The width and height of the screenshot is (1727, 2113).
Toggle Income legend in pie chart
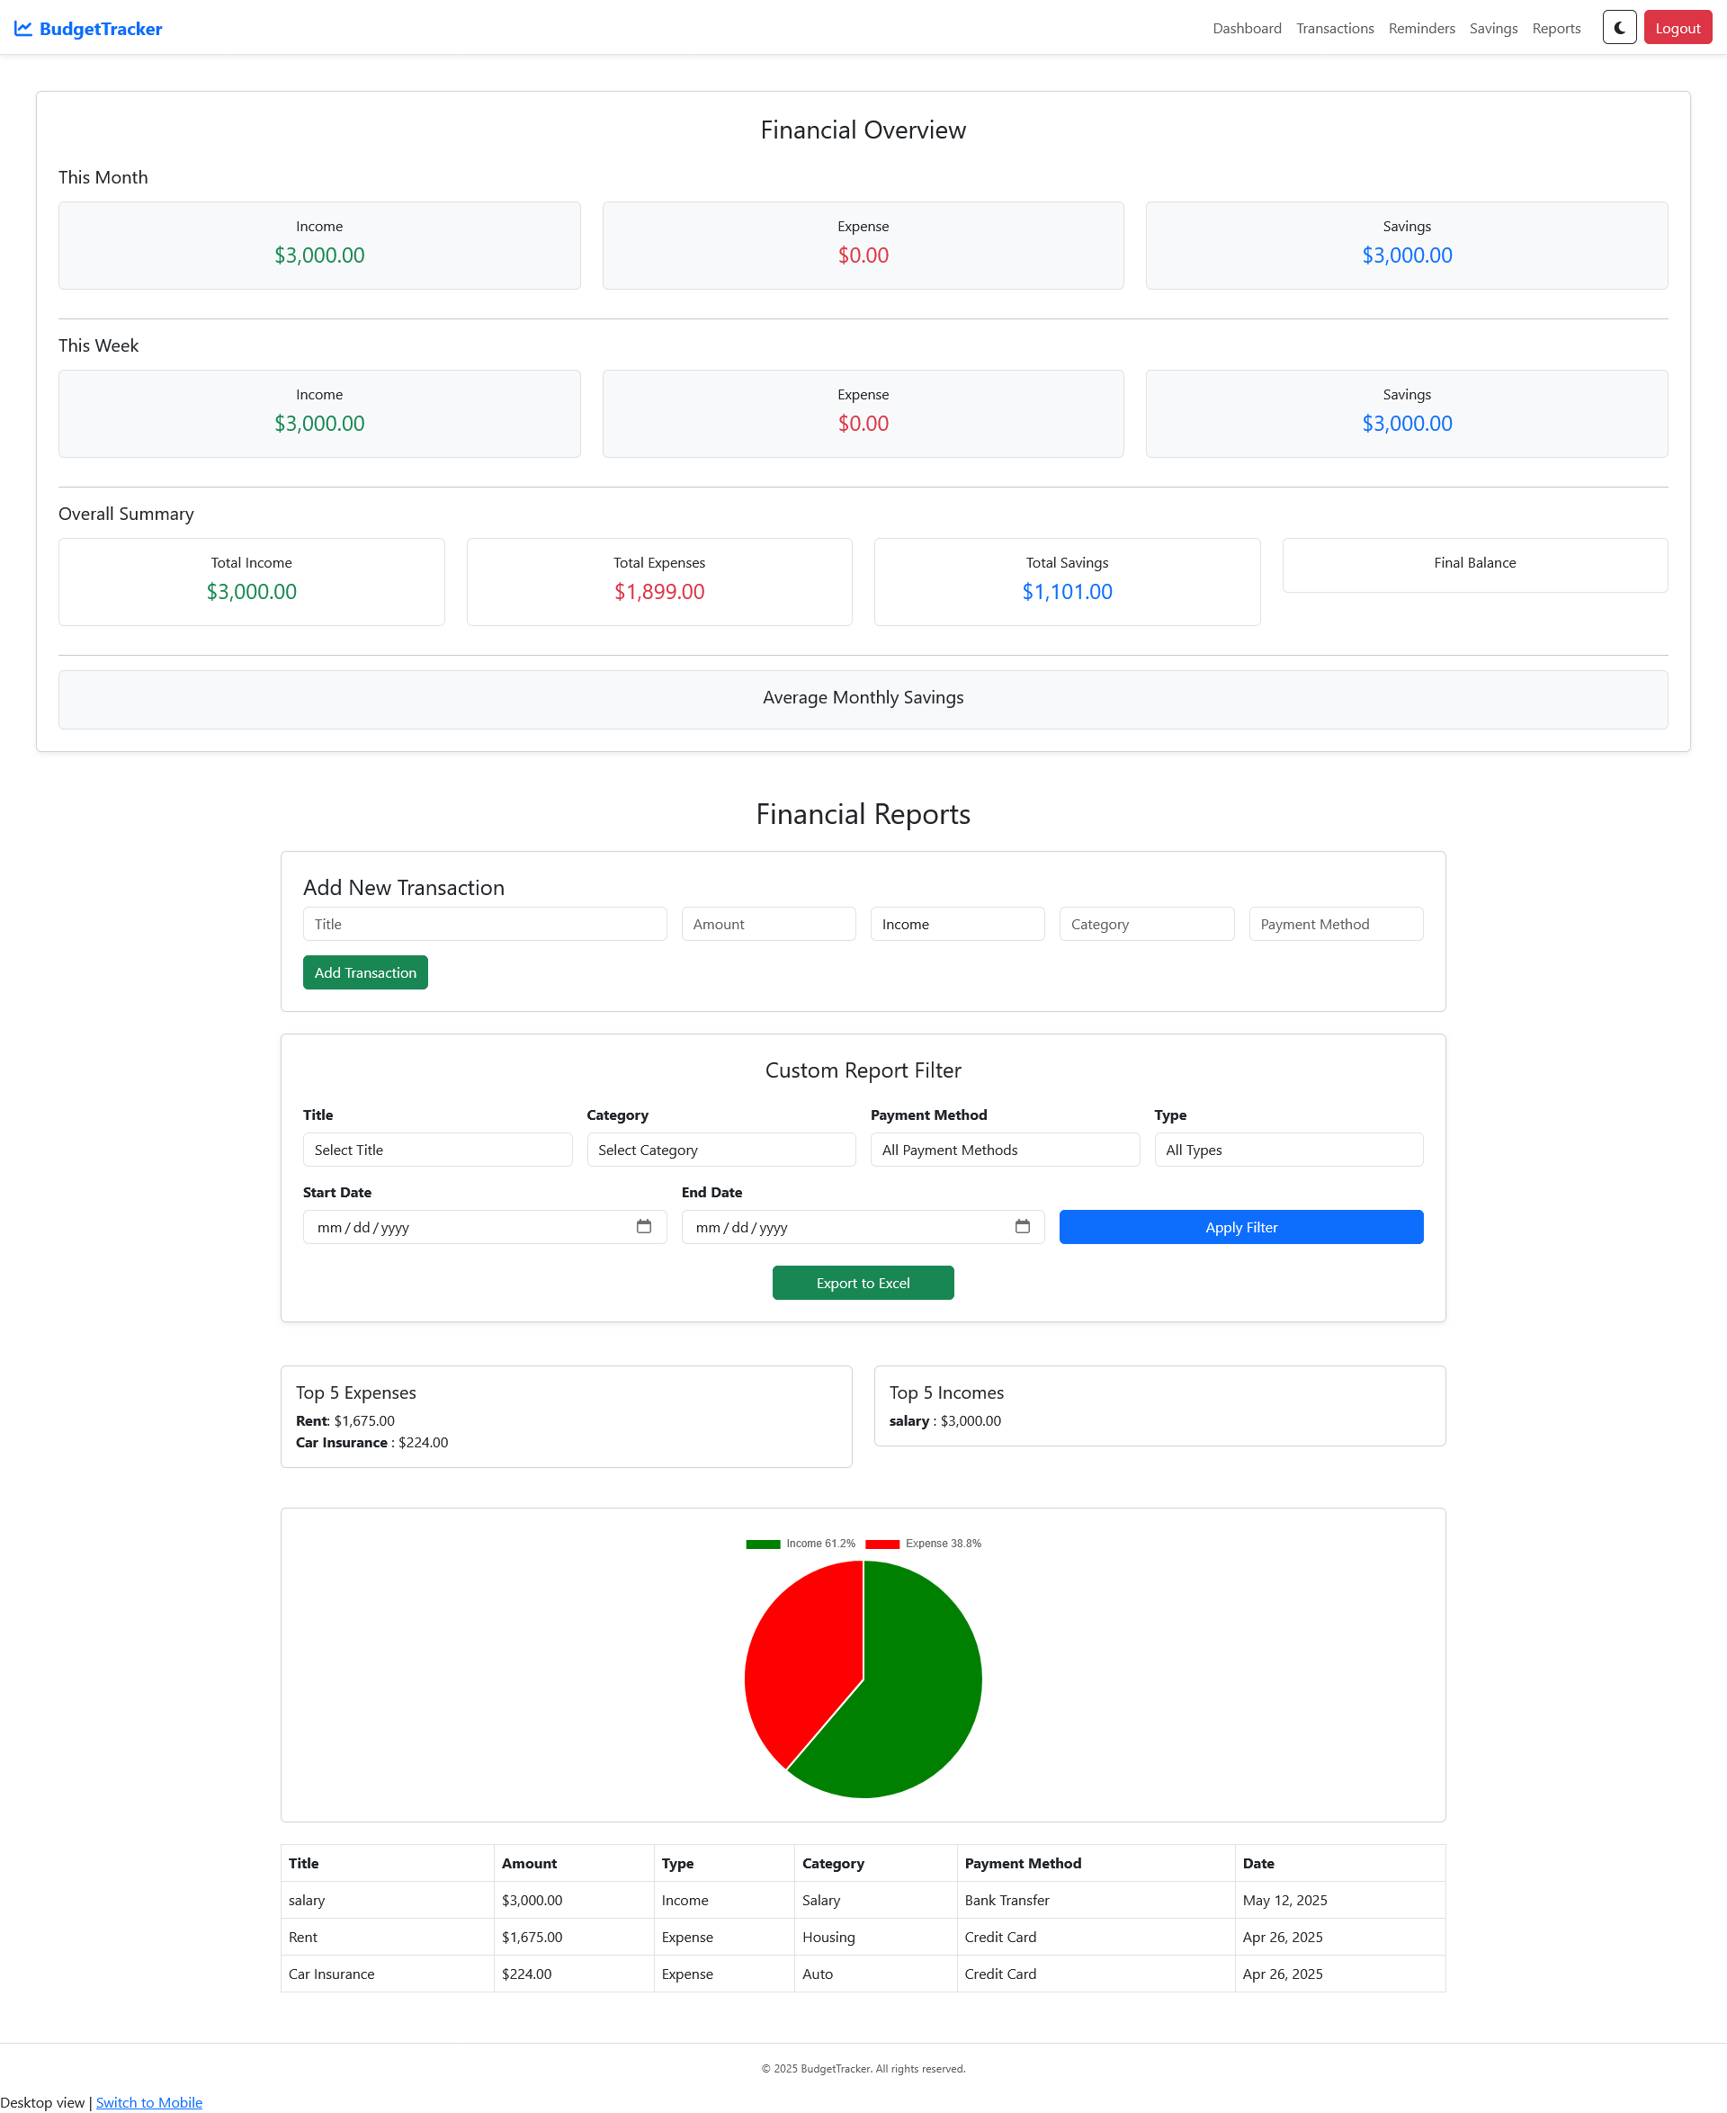pos(800,1544)
